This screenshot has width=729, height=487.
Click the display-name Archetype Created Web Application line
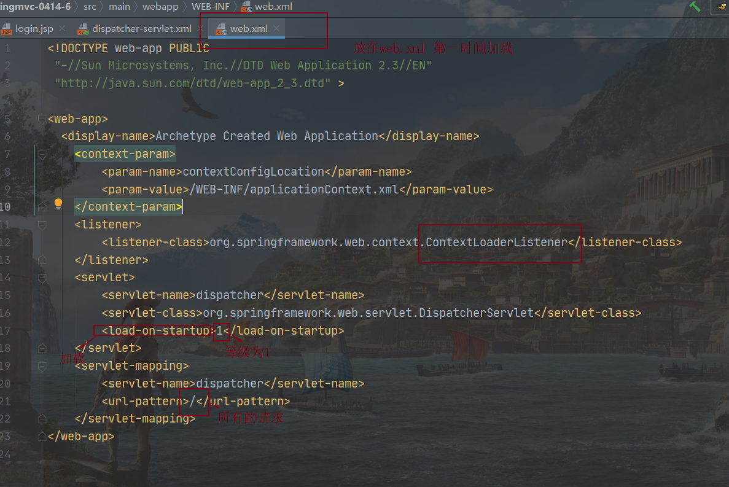tap(270, 136)
